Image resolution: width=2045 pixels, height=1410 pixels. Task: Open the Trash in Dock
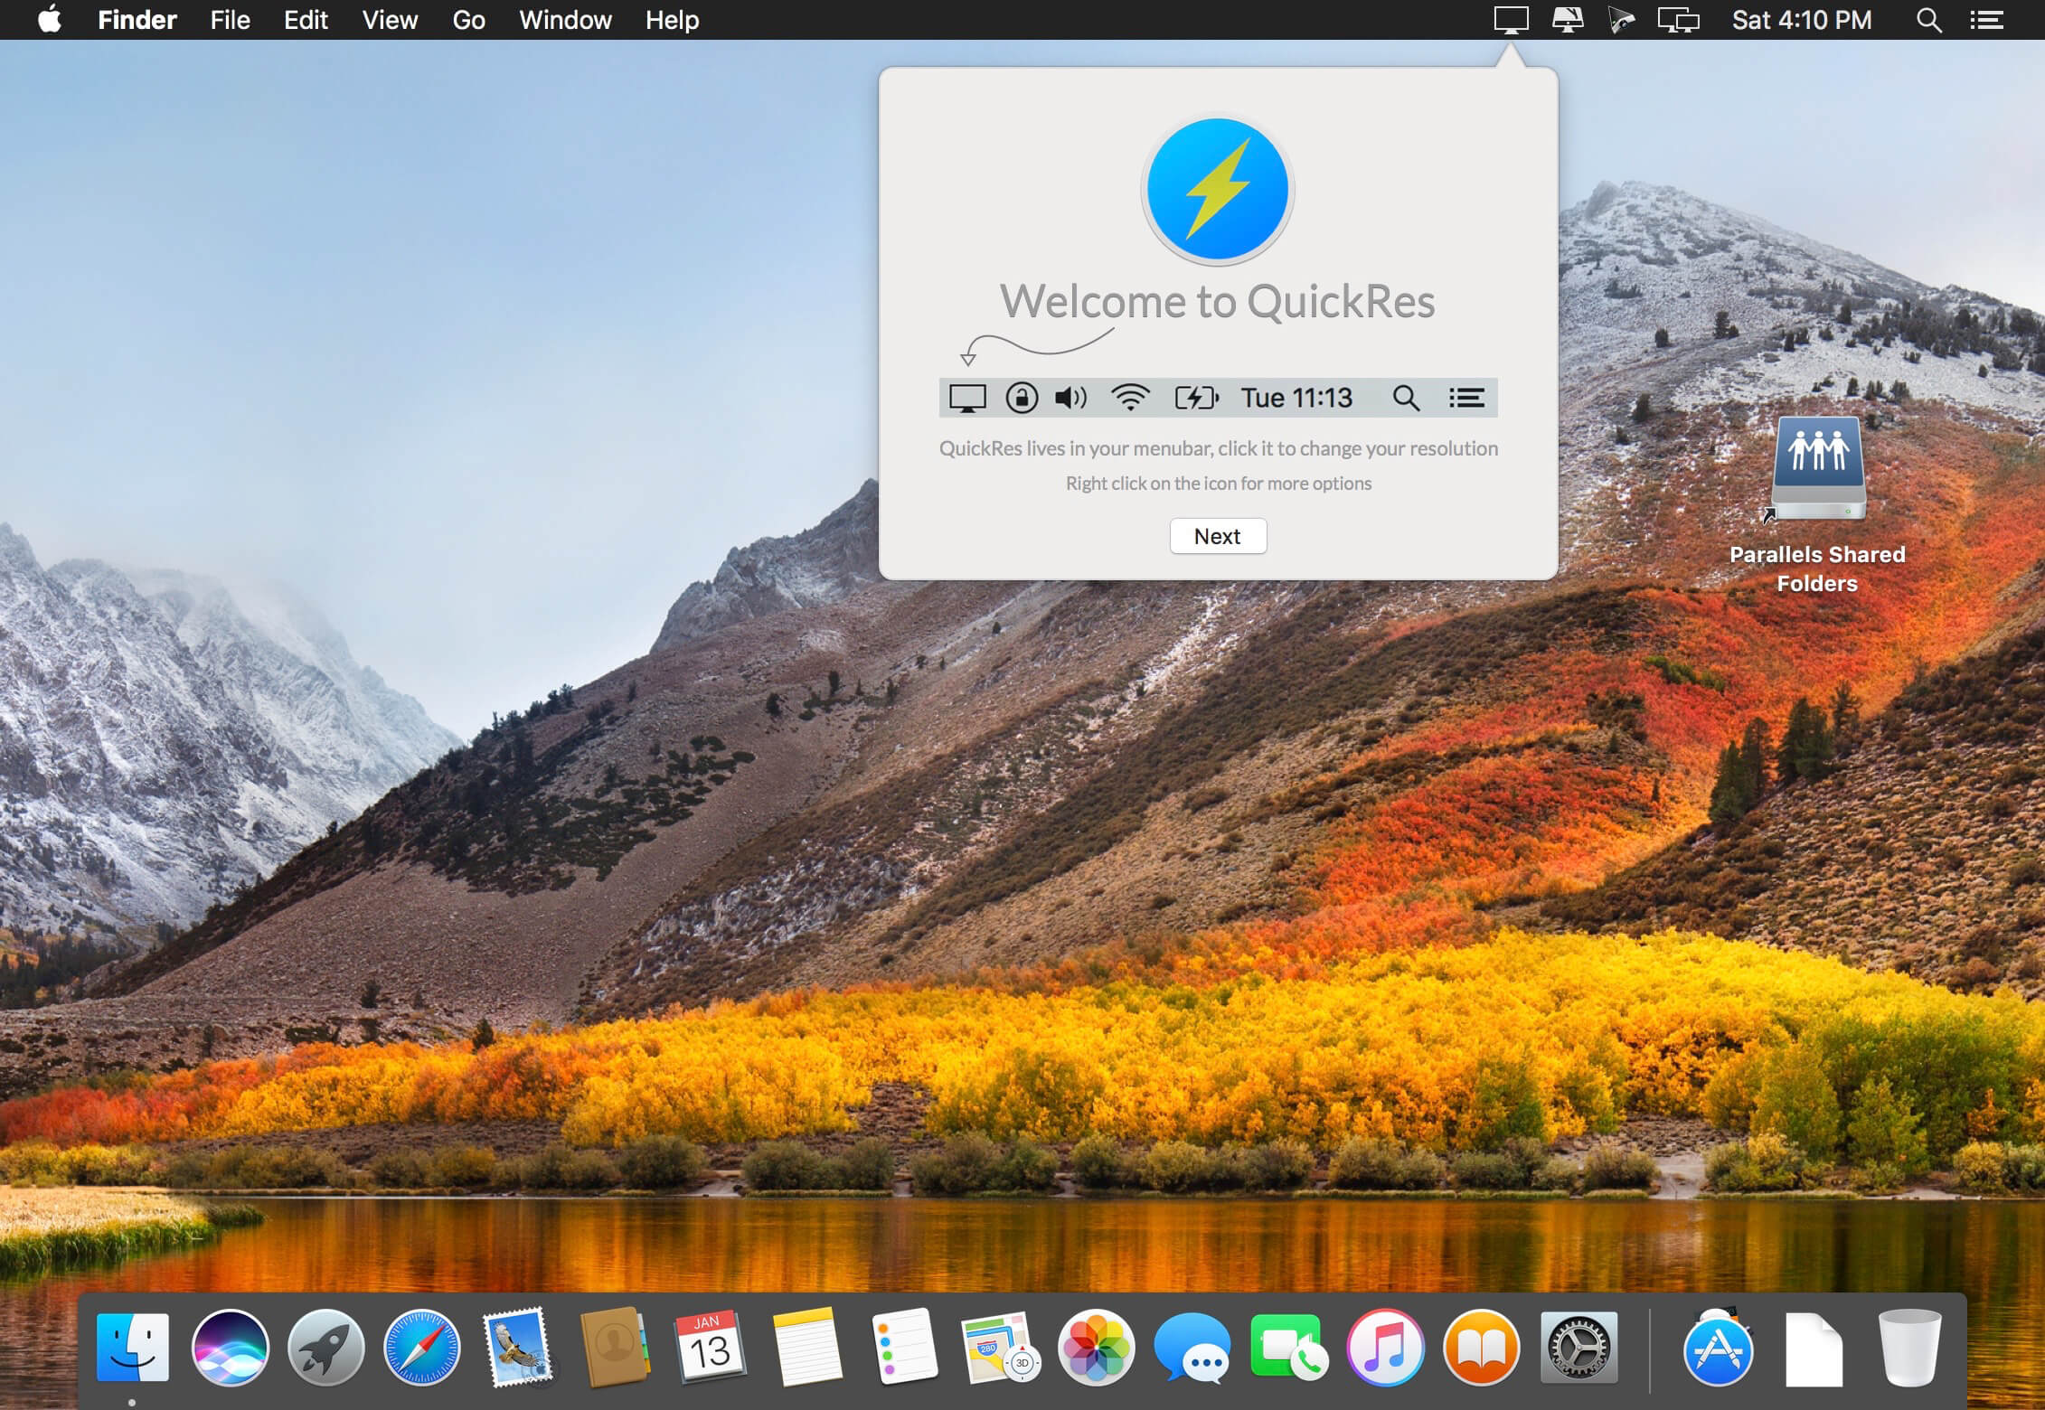1908,1348
